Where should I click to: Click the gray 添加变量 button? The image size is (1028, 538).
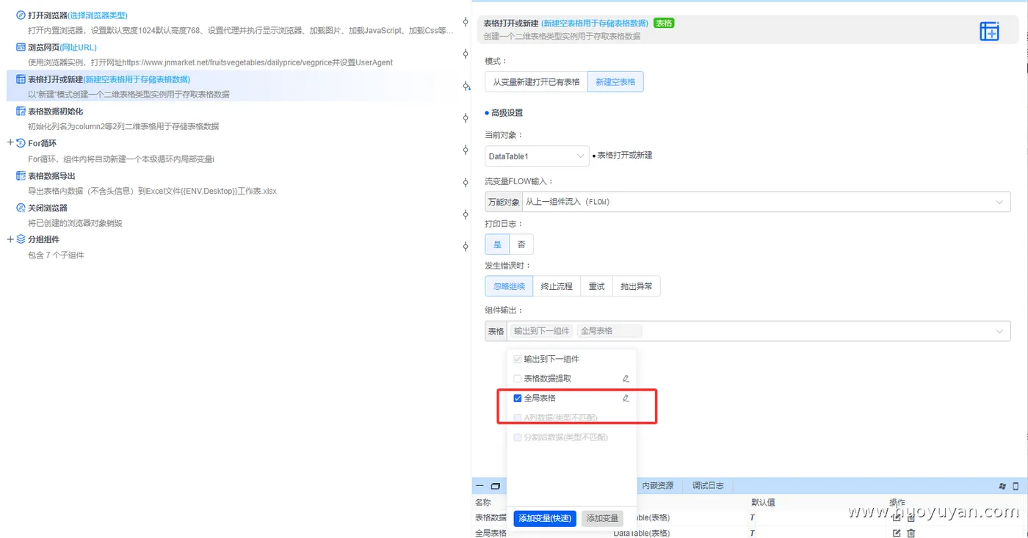point(602,518)
